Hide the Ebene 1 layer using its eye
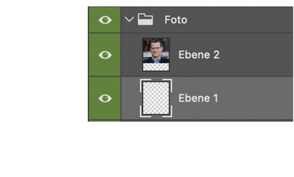294x177 pixels. point(105,98)
